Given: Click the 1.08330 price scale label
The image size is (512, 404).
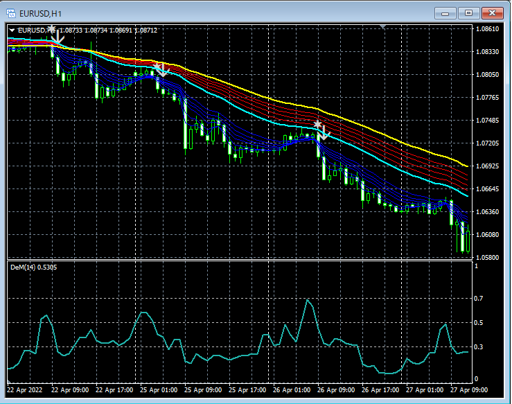Looking at the screenshot, I should pos(488,51).
